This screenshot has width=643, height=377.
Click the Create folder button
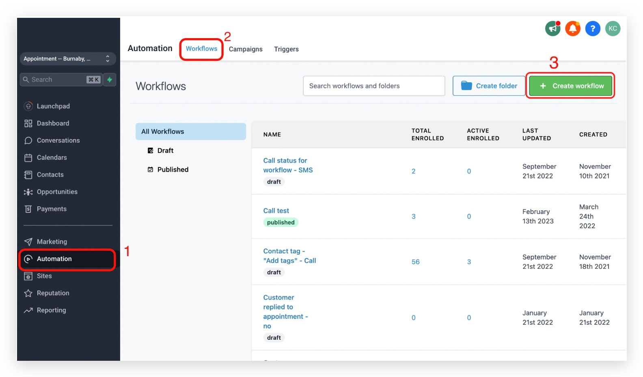tap(489, 86)
